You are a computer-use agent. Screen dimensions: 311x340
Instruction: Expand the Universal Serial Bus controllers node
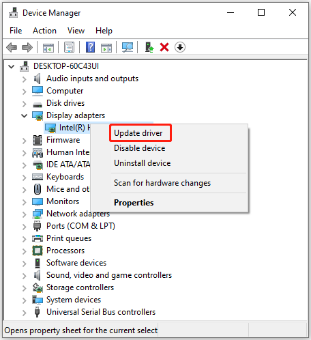(x=25, y=313)
